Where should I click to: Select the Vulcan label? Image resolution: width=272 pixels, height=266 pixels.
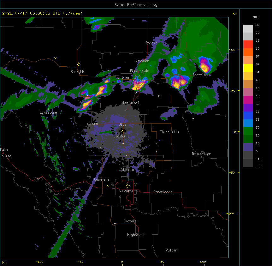pyautogui.click(x=171, y=250)
